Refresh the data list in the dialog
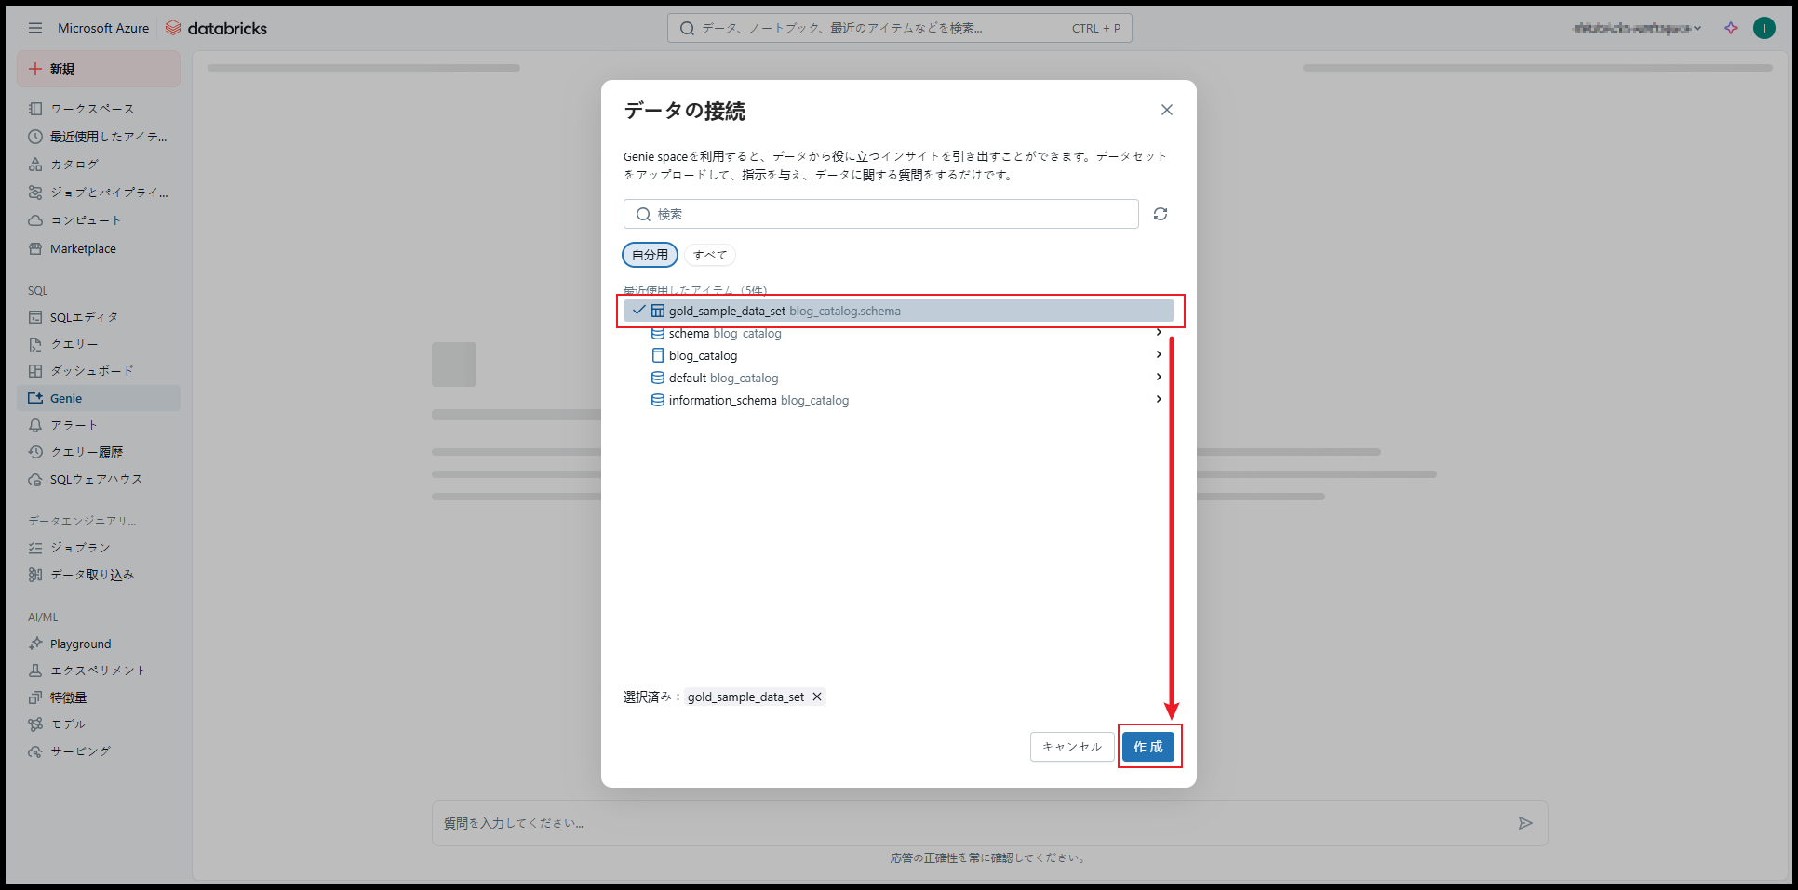1798x890 pixels. (x=1161, y=214)
